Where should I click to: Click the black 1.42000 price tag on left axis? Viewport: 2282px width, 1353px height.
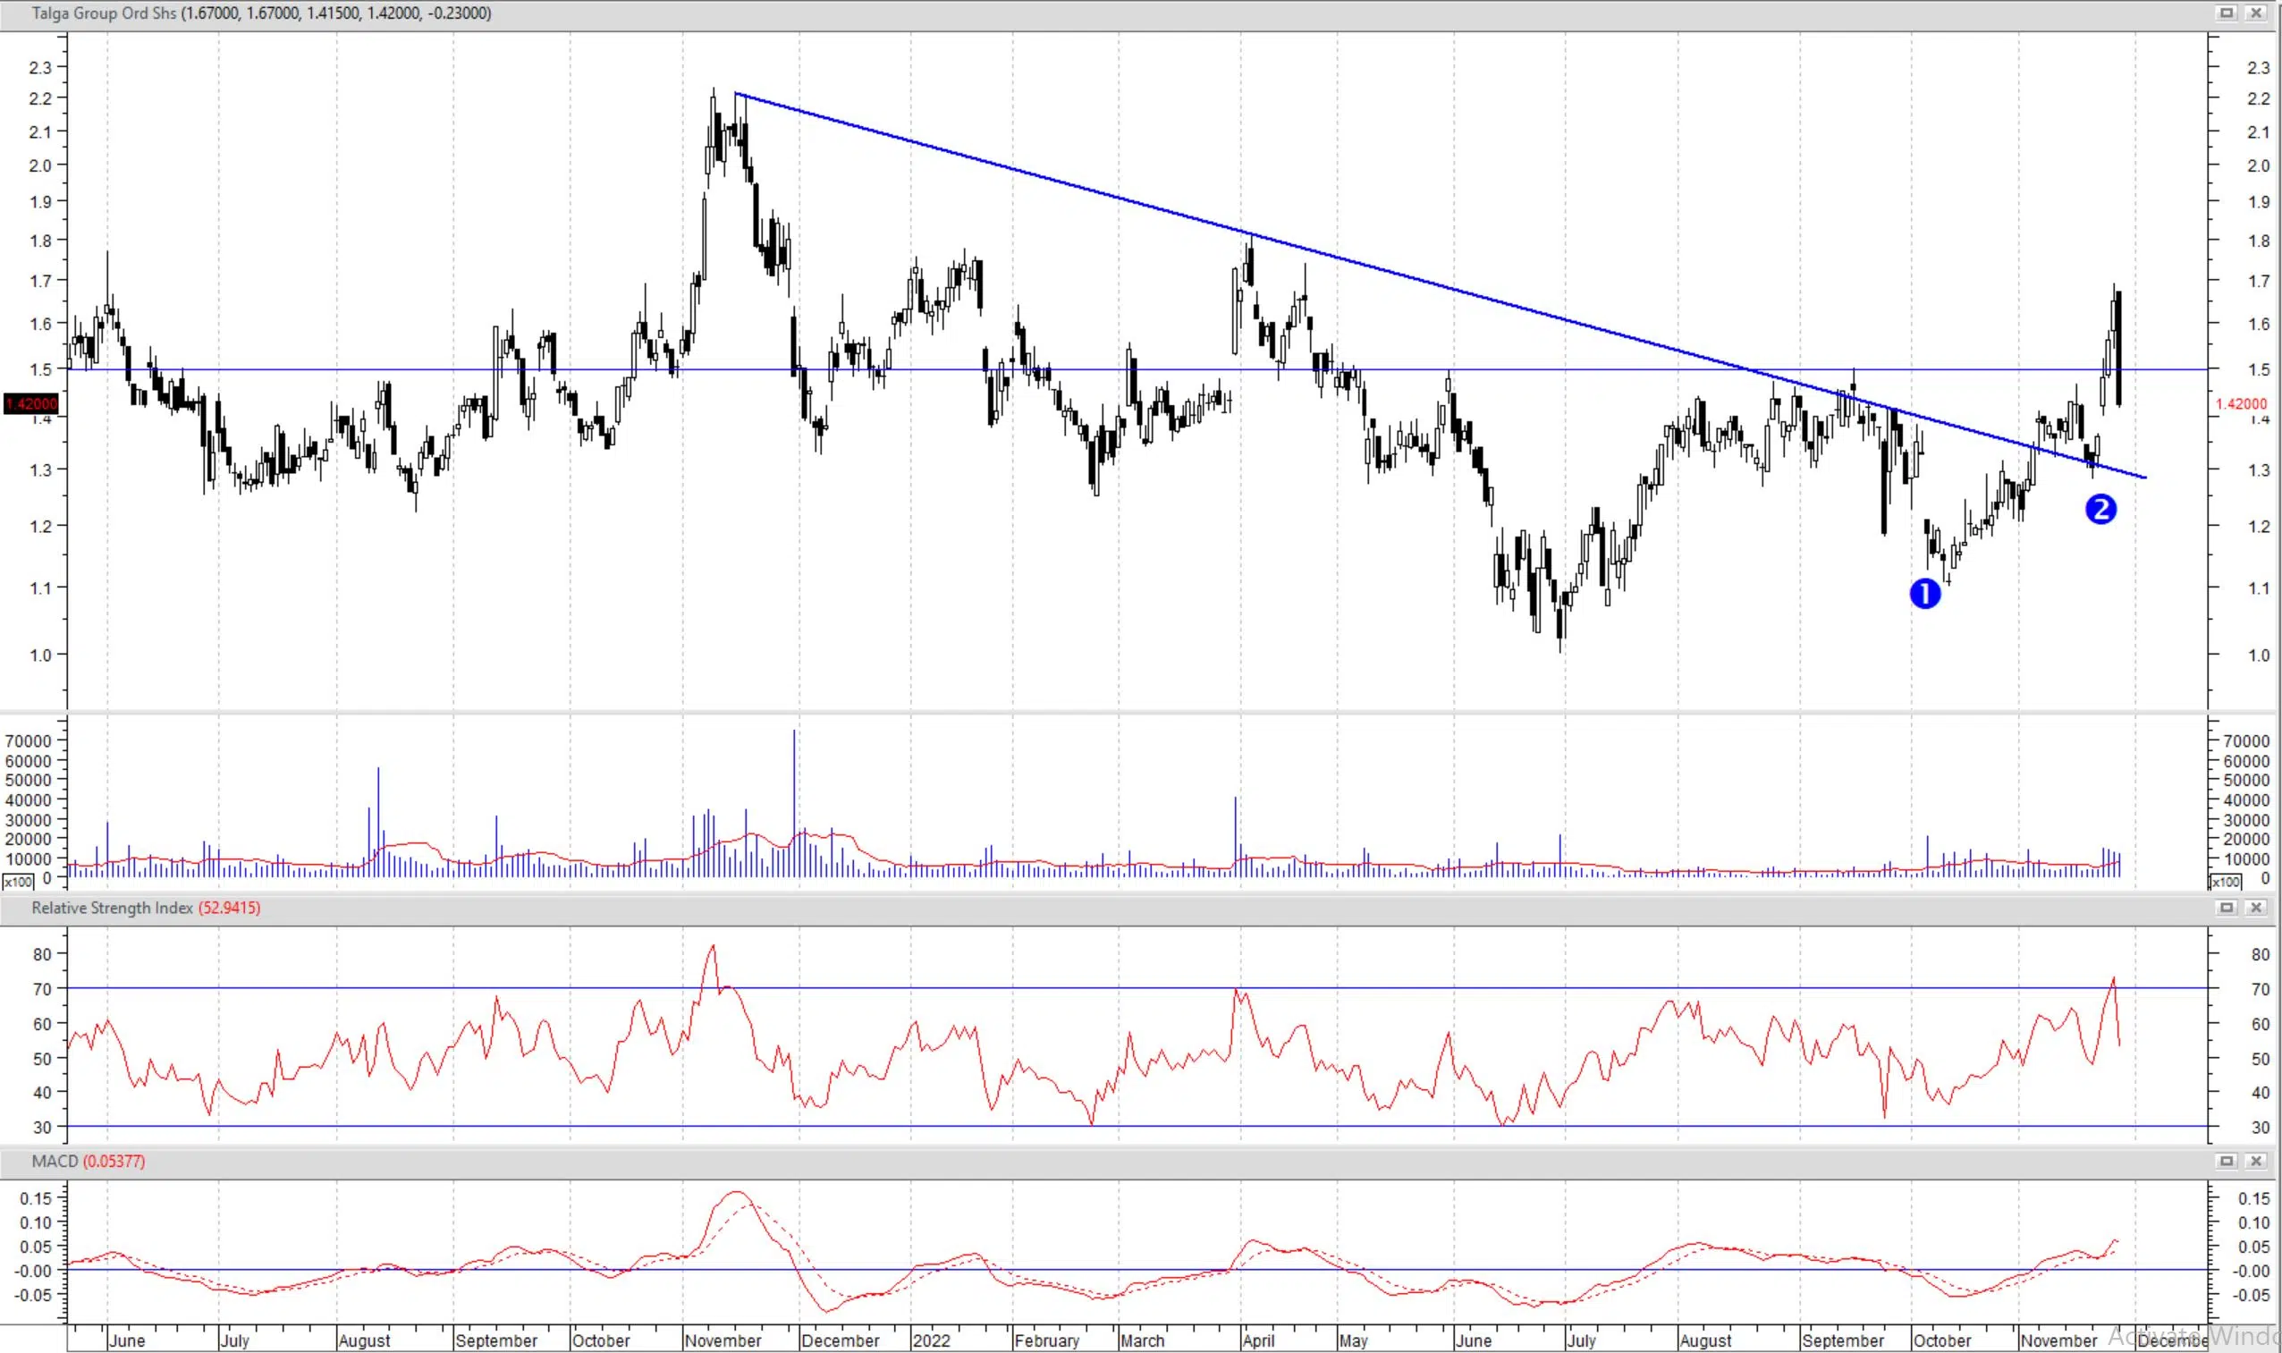31,403
